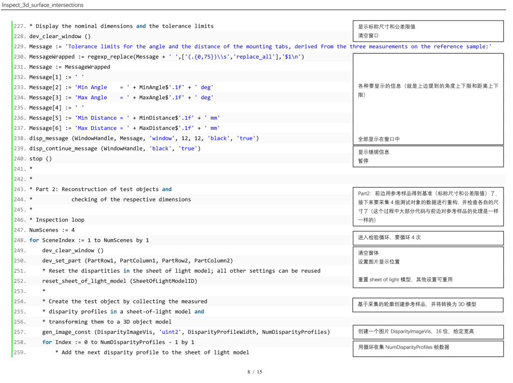The image size is (513, 383).
Task: Click the stop () statement on line 240
Action: coord(40,158)
